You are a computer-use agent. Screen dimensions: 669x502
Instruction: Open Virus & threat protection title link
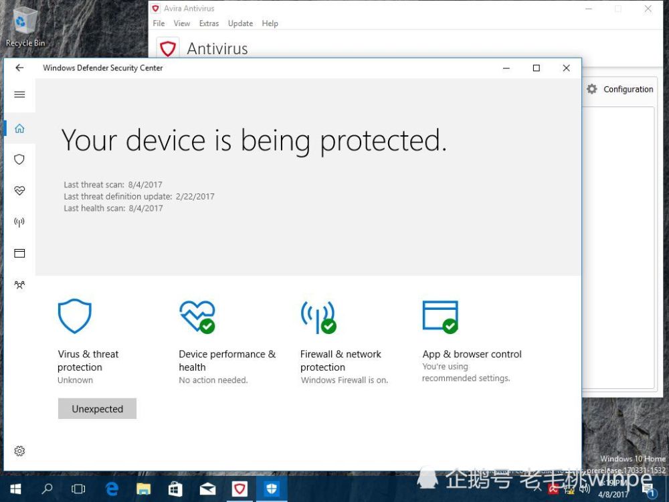(88, 360)
